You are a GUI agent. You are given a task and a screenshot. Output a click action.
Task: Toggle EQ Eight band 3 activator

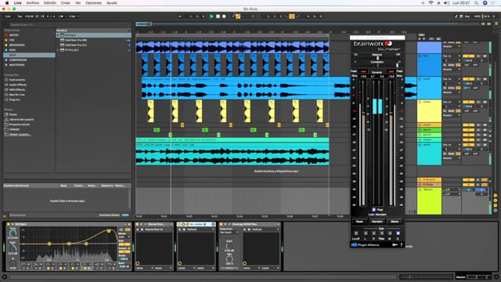[x=49, y=268]
